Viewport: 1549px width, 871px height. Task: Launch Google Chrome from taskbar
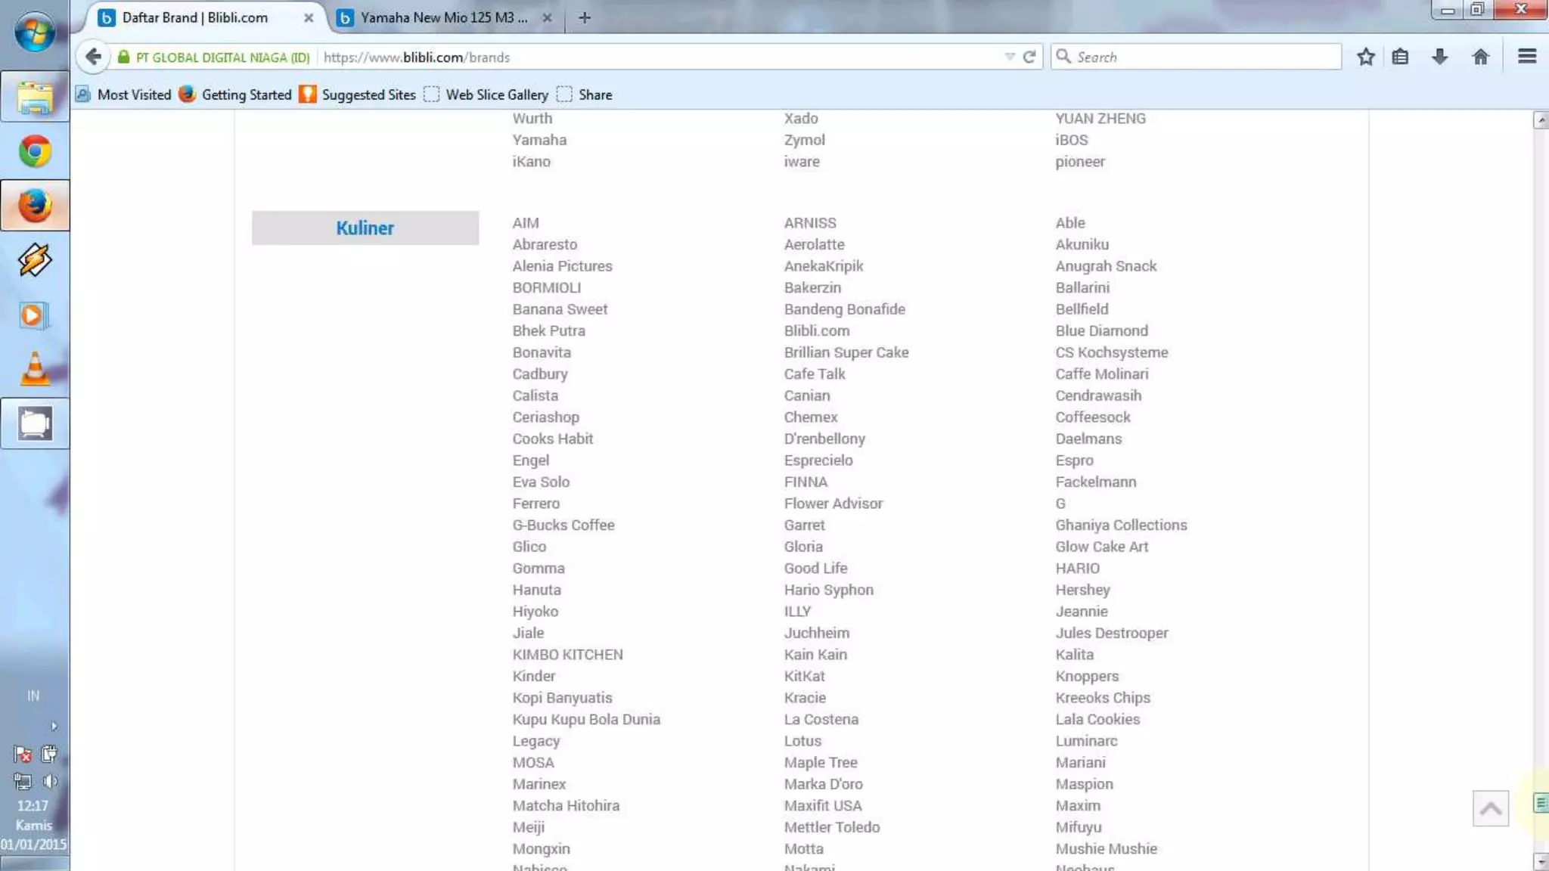(x=35, y=151)
